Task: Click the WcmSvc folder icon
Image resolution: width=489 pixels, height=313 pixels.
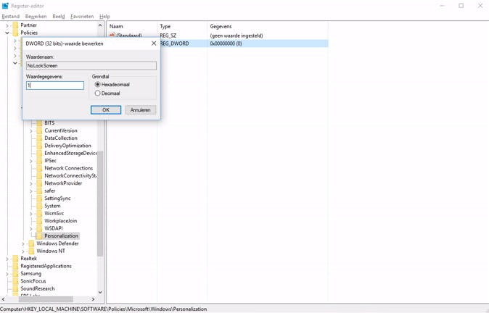Action: [39, 213]
